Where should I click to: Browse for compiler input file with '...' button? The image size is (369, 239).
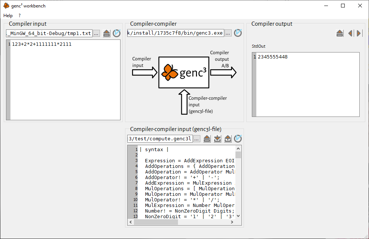tap(96, 33)
